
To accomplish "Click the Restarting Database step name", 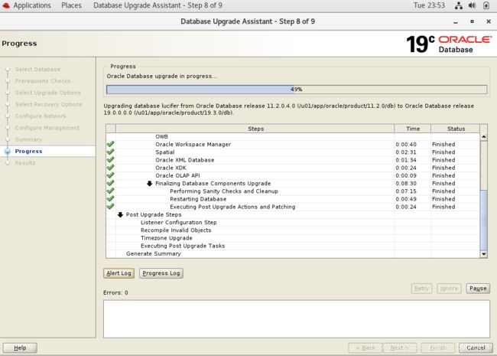I will pyautogui.click(x=198, y=199).
